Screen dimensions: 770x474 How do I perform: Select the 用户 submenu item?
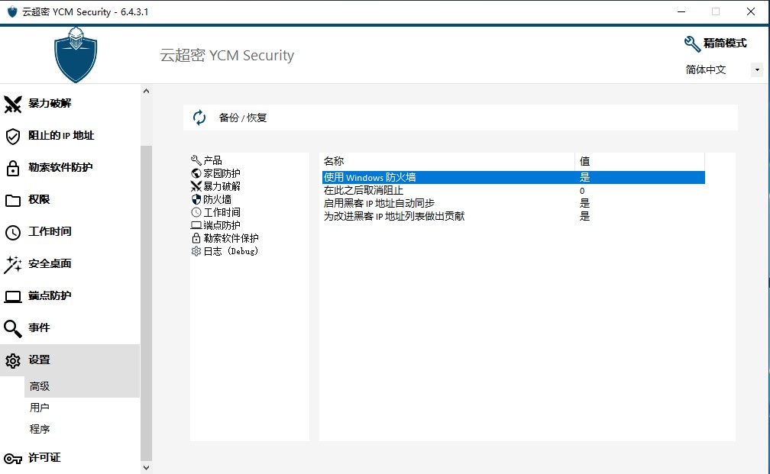pos(39,408)
